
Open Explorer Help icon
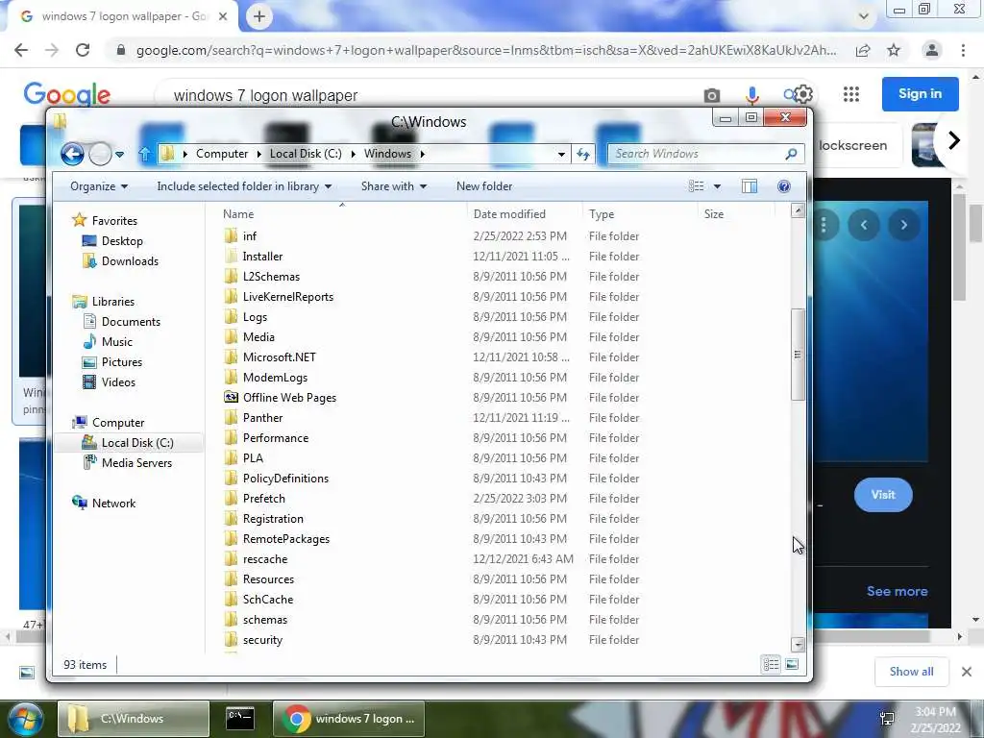[x=784, y=186]
